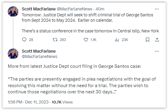The image size is (168, 110).
Task: Click the 40m timestamp link
Action: click(100, 9)
